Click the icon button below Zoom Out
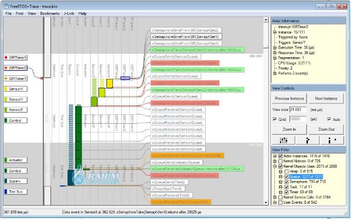 click(332, 140)
